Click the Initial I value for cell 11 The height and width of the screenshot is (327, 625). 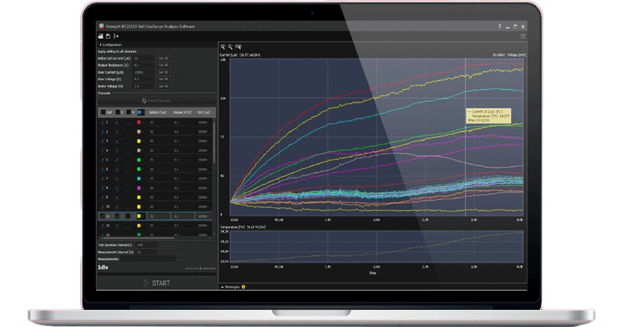pyautogui.click(x=158, y=216)
